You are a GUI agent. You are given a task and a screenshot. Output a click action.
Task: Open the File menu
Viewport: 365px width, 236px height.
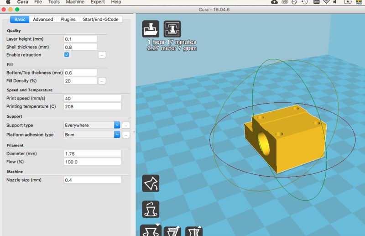point(38,2)
